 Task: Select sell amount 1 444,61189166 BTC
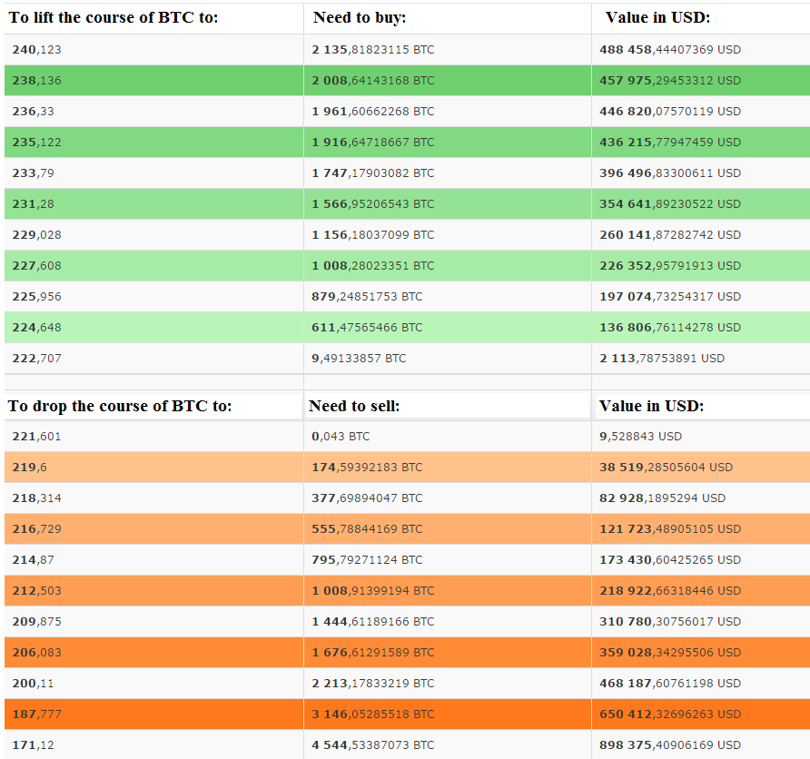(373, 622)
